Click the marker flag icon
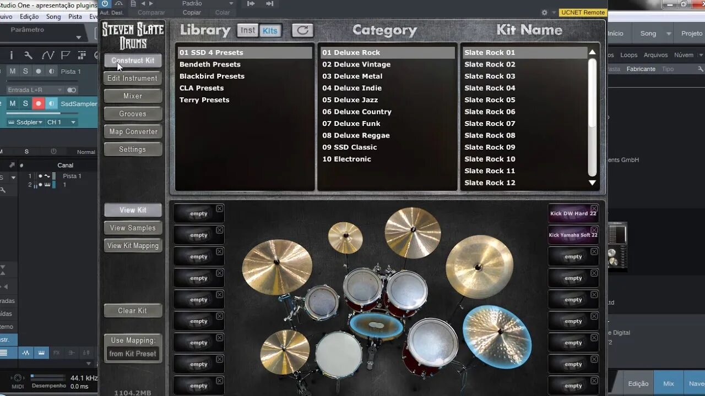This screenshot has height=396, width=705. (65, 55)
